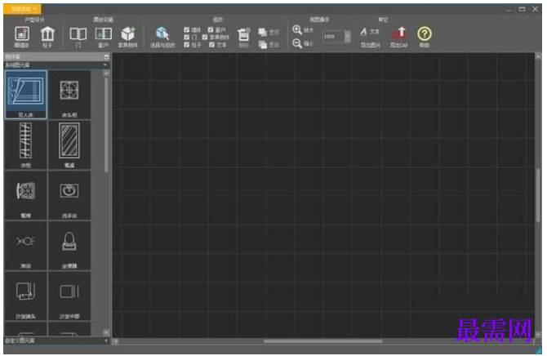The height and width of the screenshot is (356, 547).
Task: Choose the window (窗户) placement tool
Action: tap(103, 37)
